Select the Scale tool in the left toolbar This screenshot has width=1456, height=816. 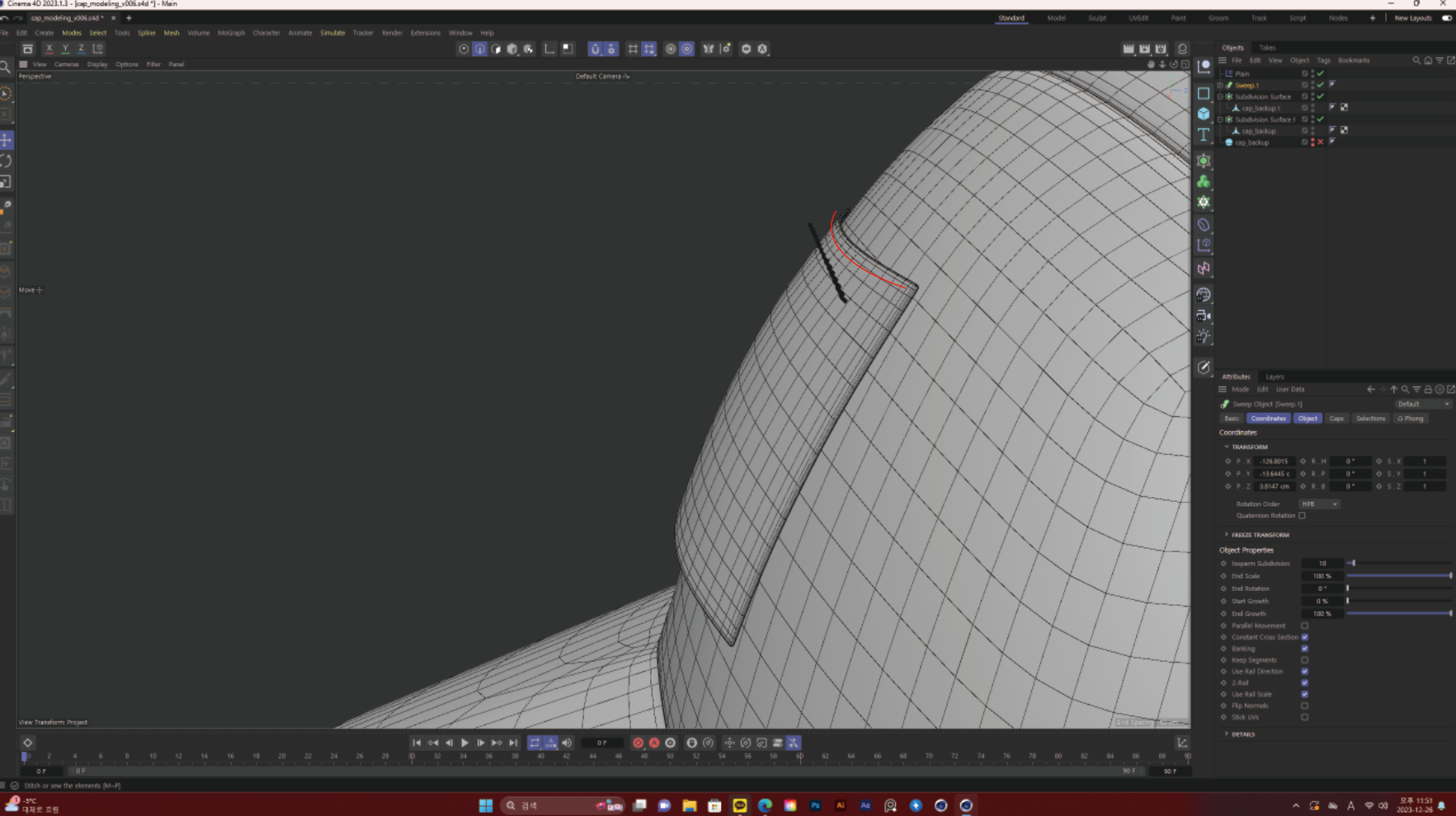click(x=7, y=181)
